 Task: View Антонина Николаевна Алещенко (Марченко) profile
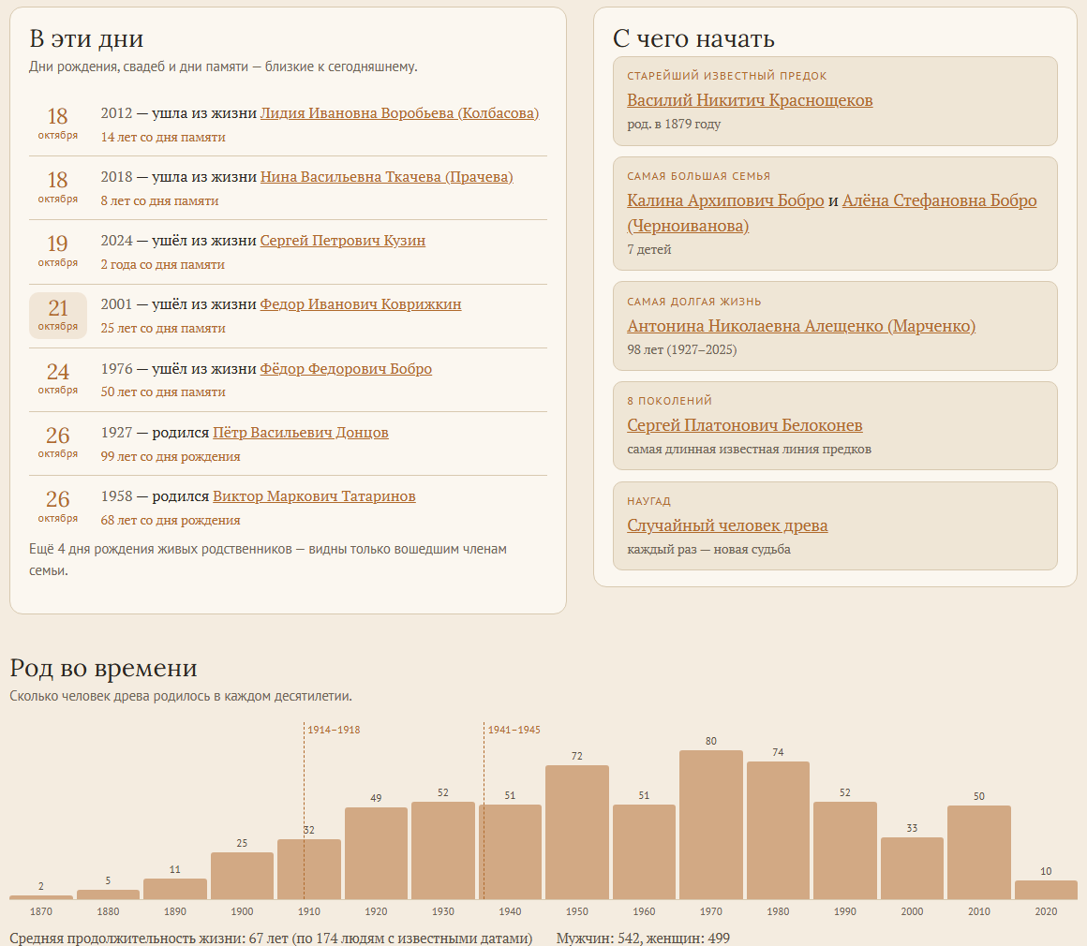tap(800, 326)
